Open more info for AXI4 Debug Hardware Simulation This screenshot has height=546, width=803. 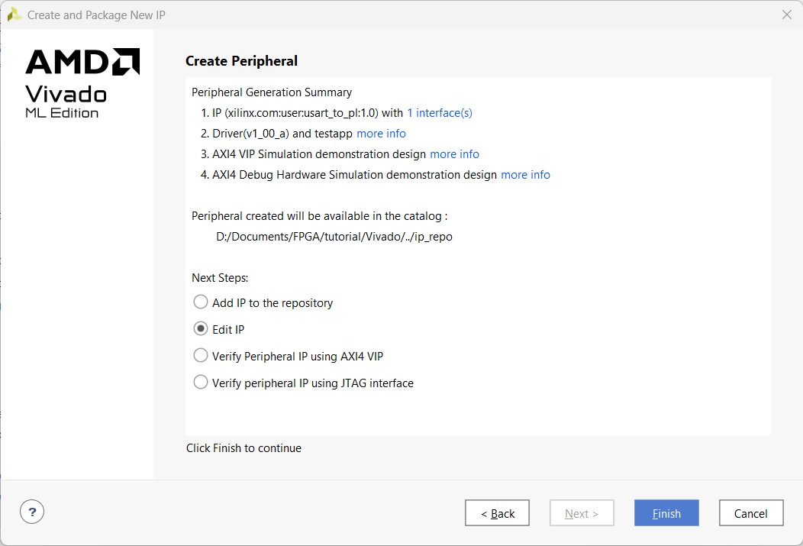[525, 175]
